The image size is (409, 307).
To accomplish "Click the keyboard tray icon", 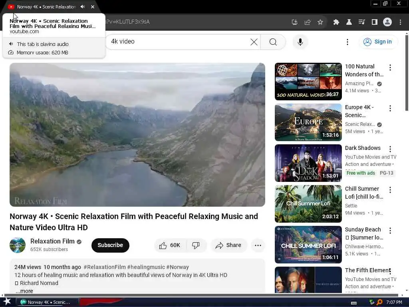I will (354, 303).
